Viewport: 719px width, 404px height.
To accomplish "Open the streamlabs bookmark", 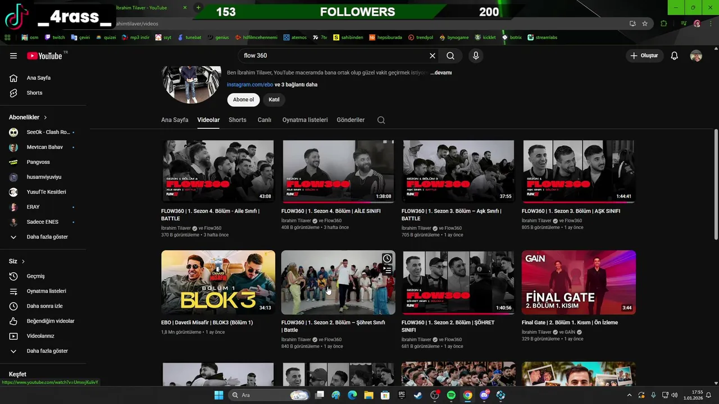I will (542, 38).
